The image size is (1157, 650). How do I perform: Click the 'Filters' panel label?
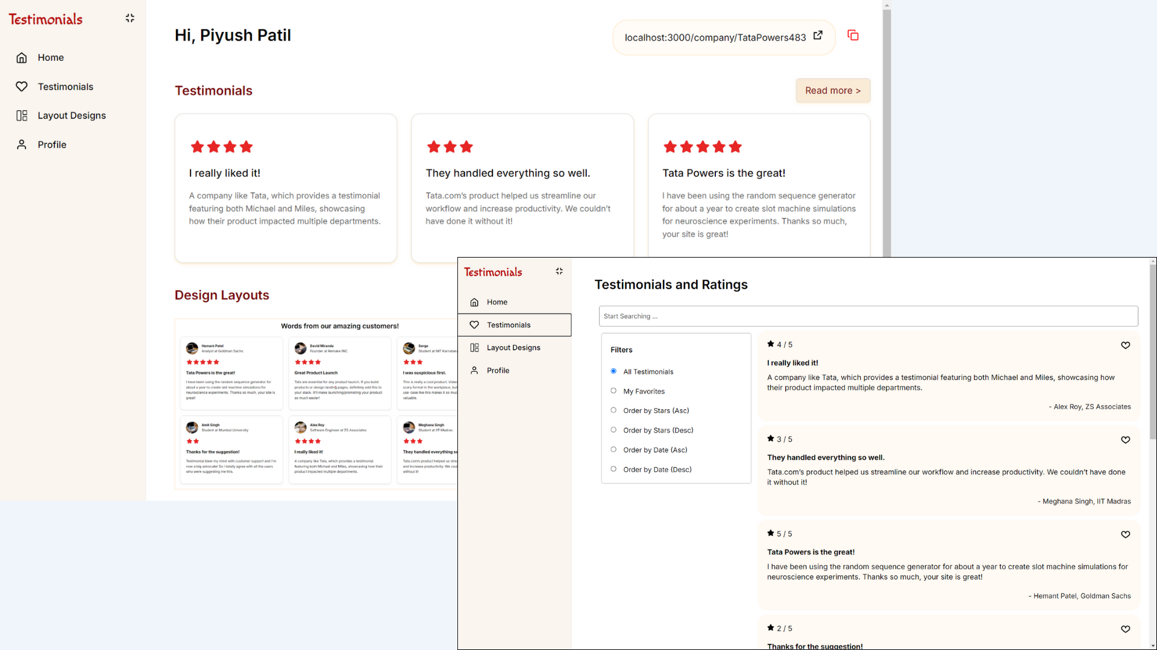coord(621,350)
